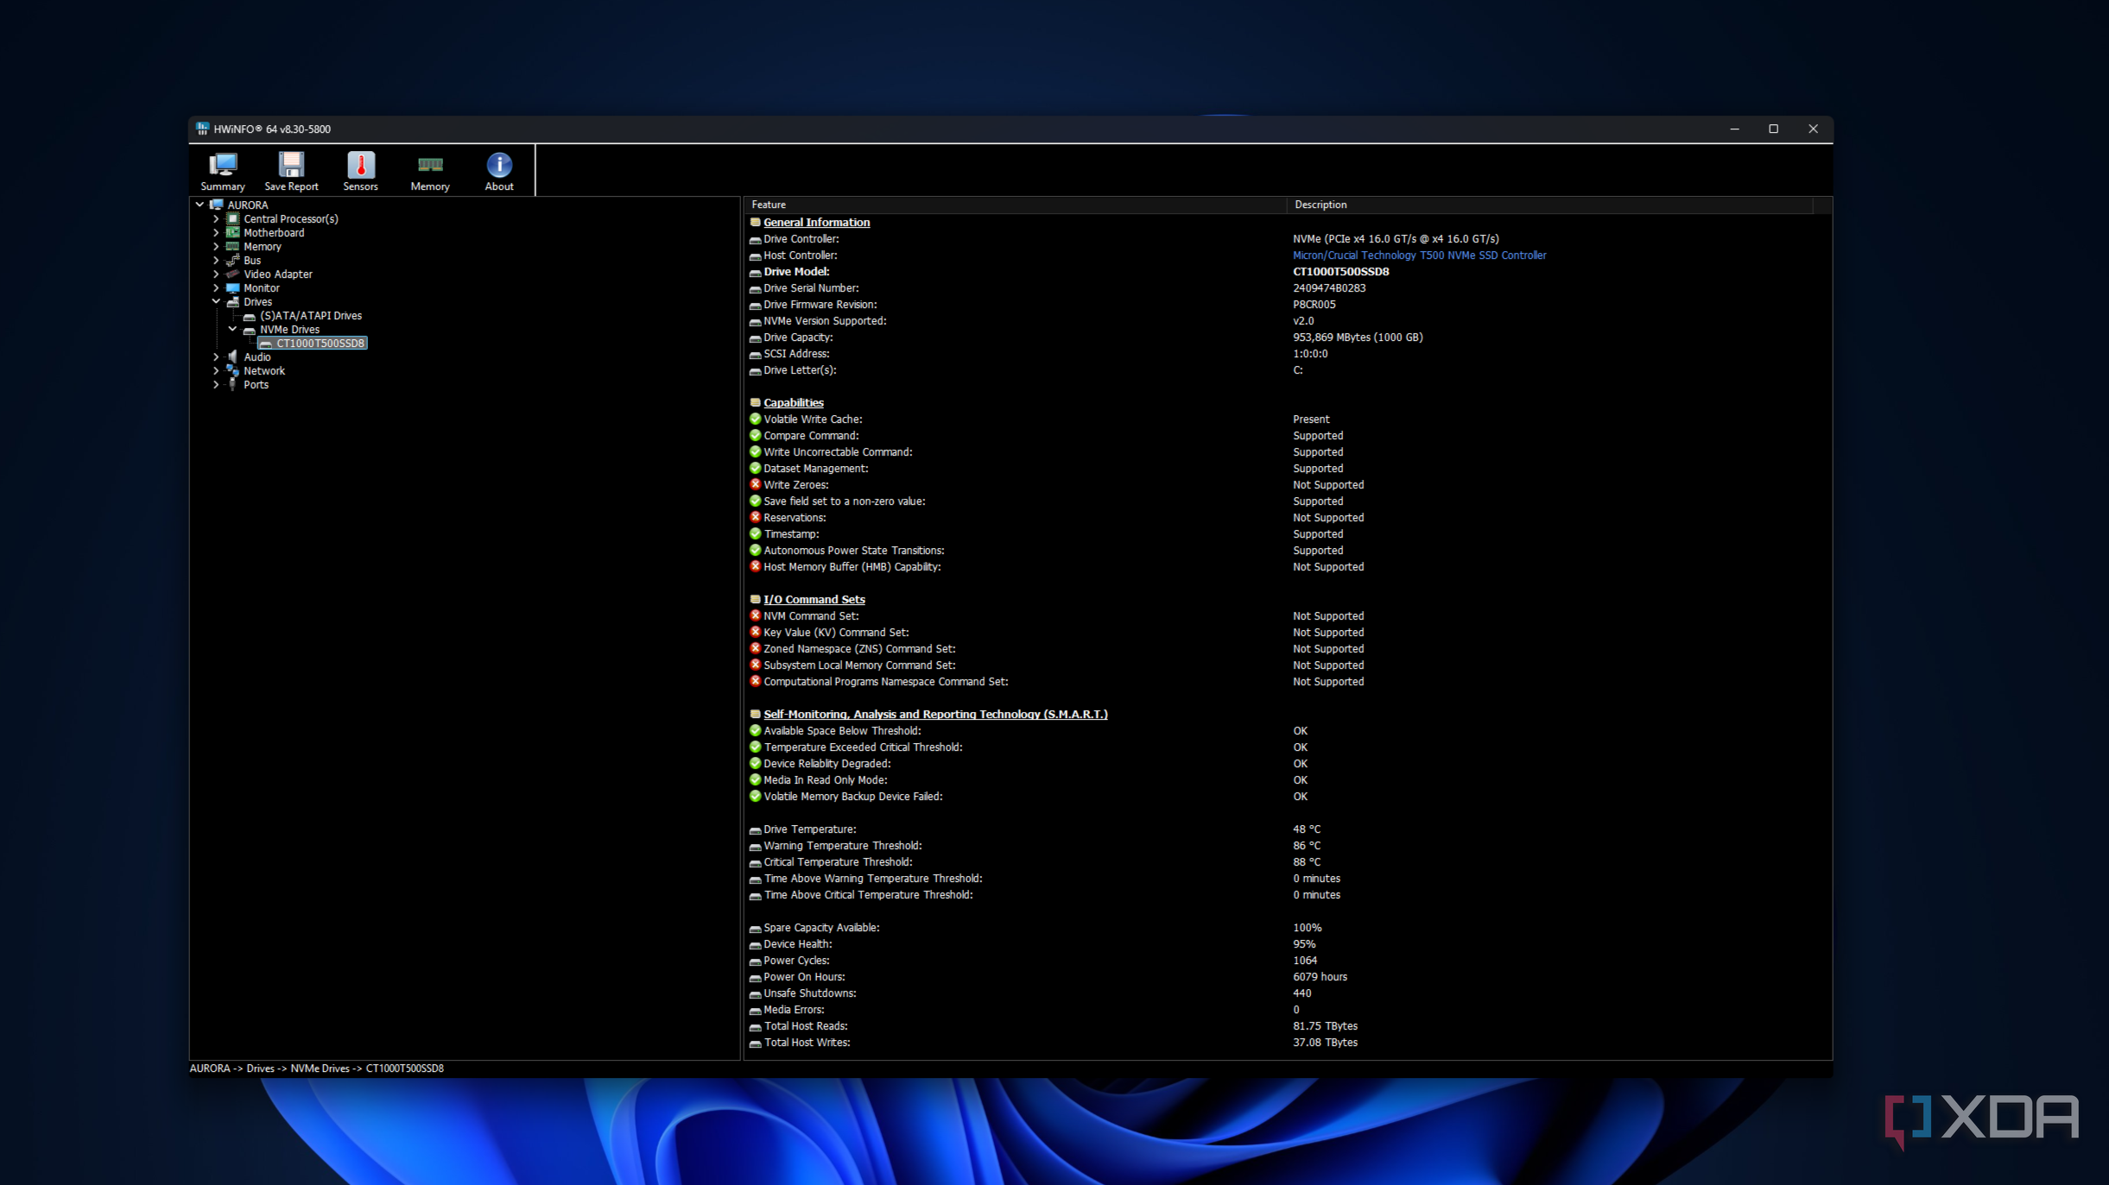Click the Total Host Reads row label
2109x1185 pixels.
(805, 1025)
